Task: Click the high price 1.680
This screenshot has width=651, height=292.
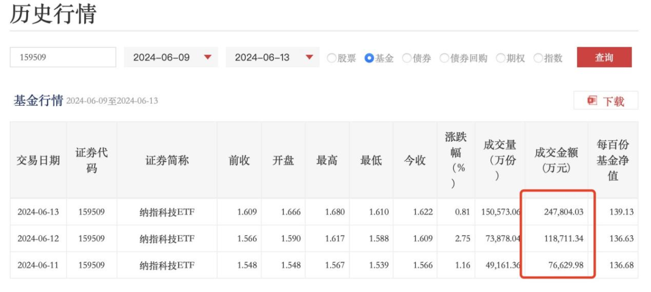Action: [335, 212]
